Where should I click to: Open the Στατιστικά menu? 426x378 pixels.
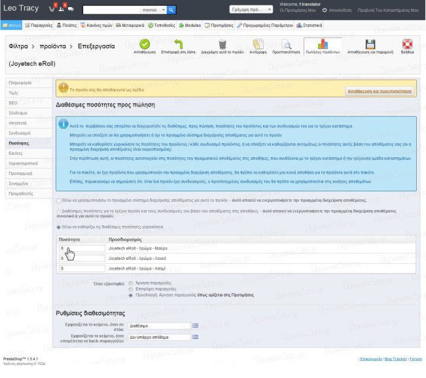tap(310, 25)
